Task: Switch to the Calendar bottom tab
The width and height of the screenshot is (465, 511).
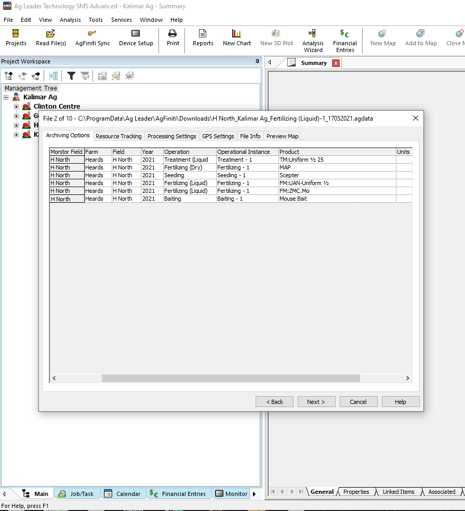Action: pos(123,494)
